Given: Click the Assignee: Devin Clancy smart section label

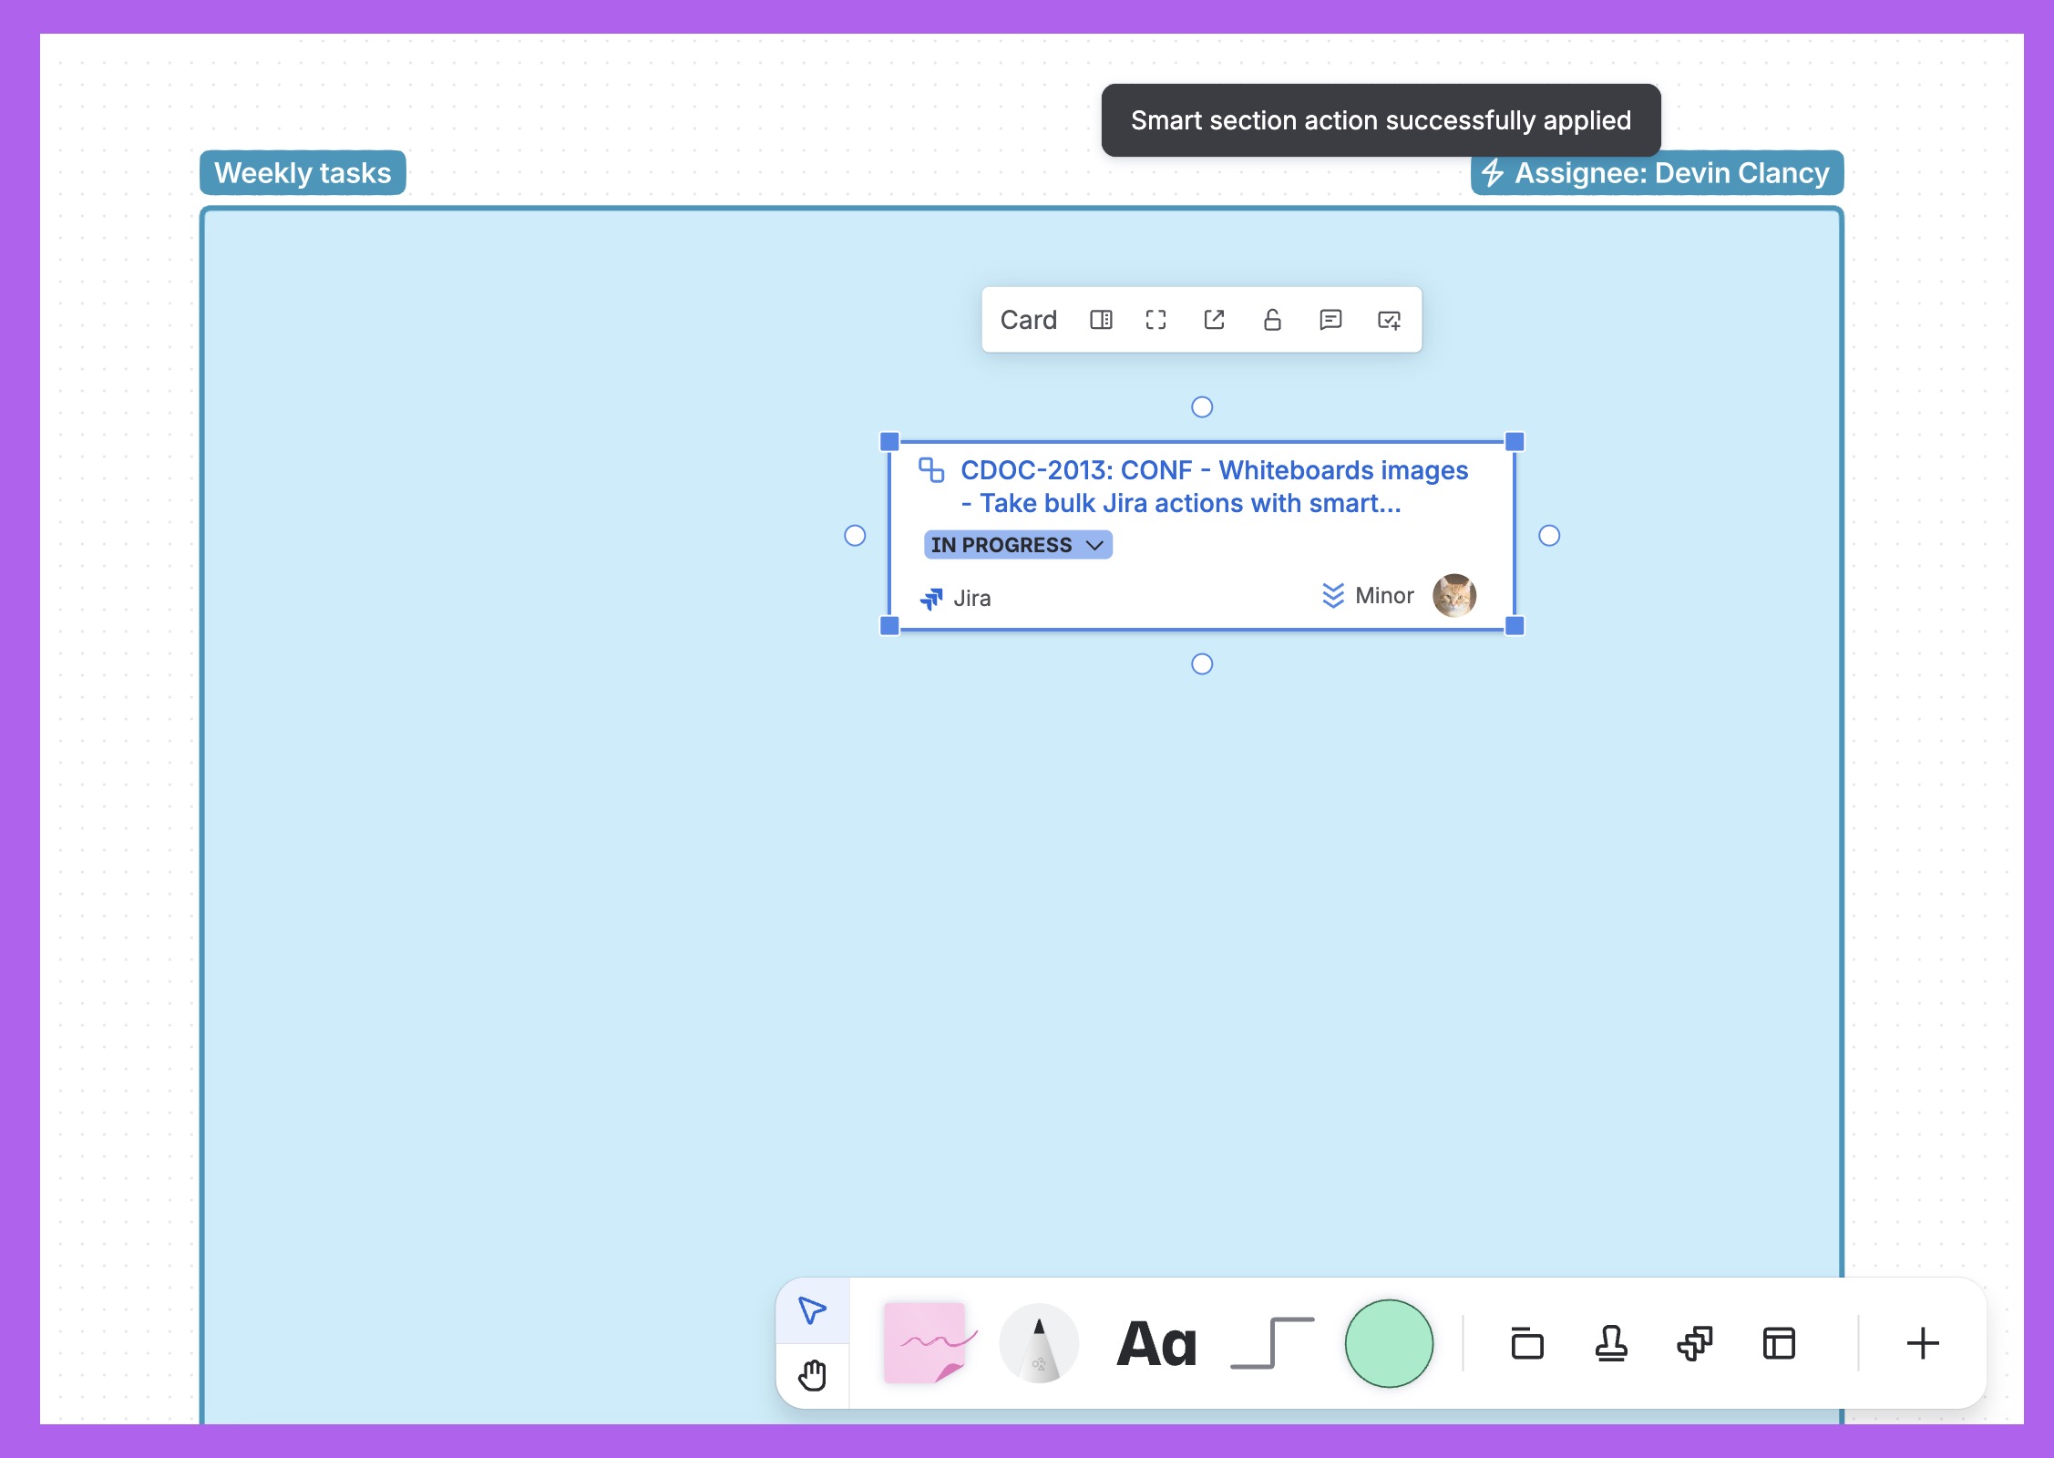Looking at the screenshot, I should point(1656,173).
